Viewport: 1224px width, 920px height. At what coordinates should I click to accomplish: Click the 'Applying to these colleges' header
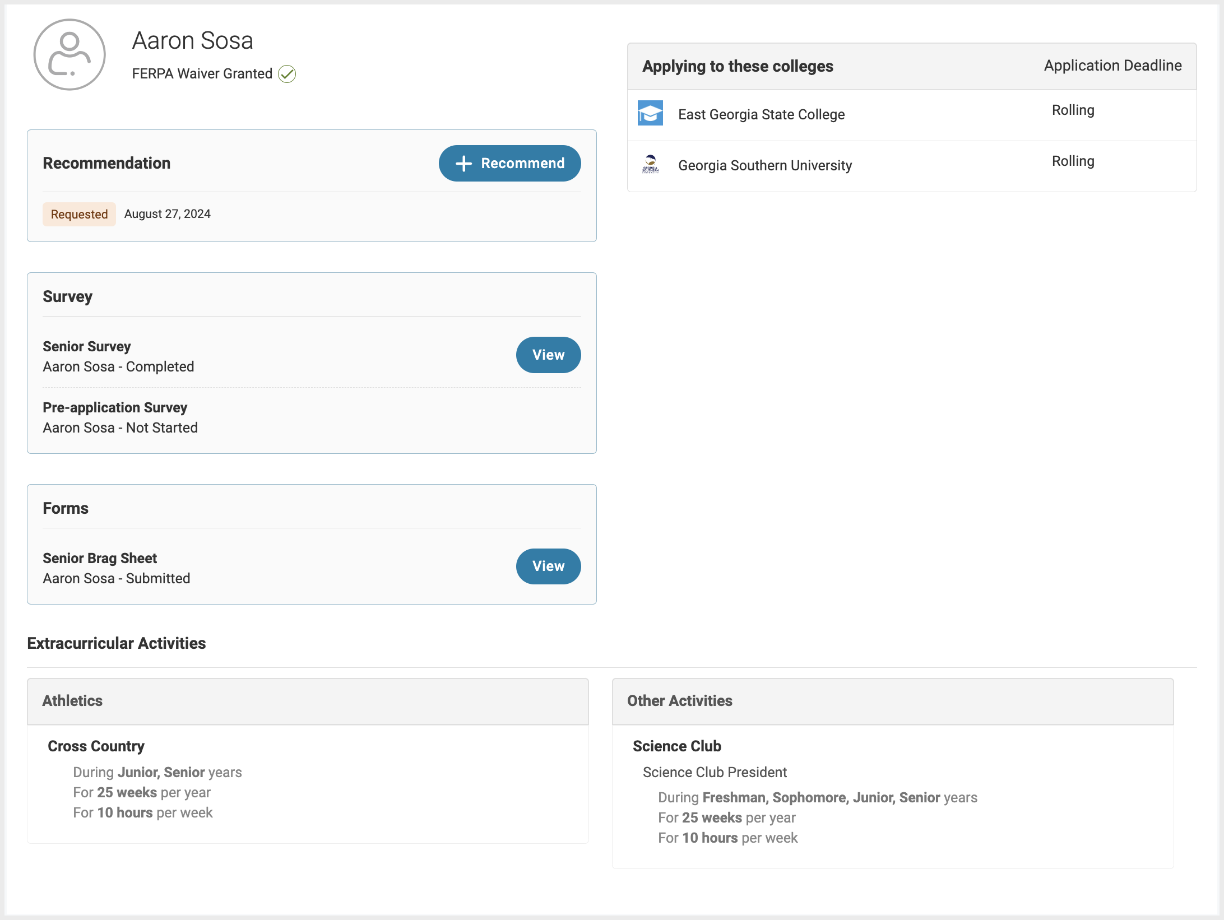click(x=738, y=66)
